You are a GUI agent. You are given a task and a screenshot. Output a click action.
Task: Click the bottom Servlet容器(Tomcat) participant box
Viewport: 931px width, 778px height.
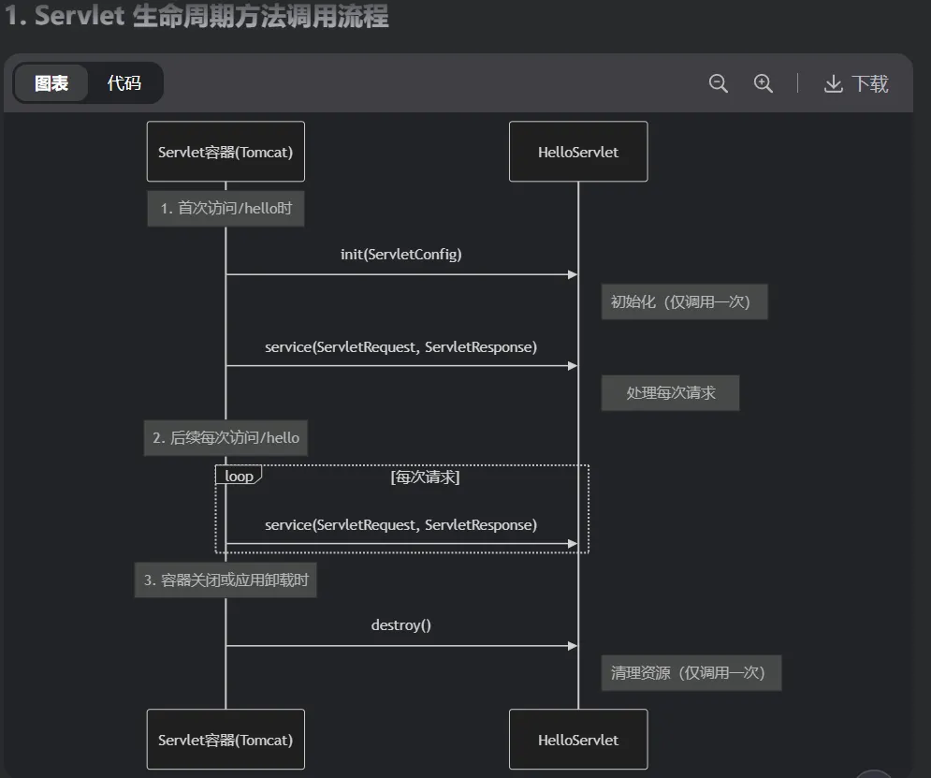[x=225, y=740]
